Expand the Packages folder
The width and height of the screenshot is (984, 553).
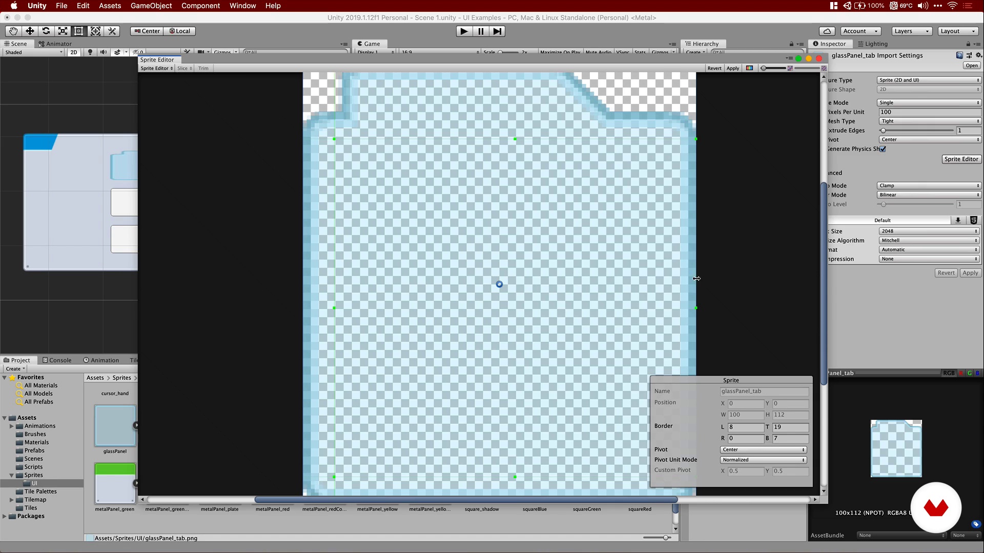pyautogui.click(x=5, y=517)
